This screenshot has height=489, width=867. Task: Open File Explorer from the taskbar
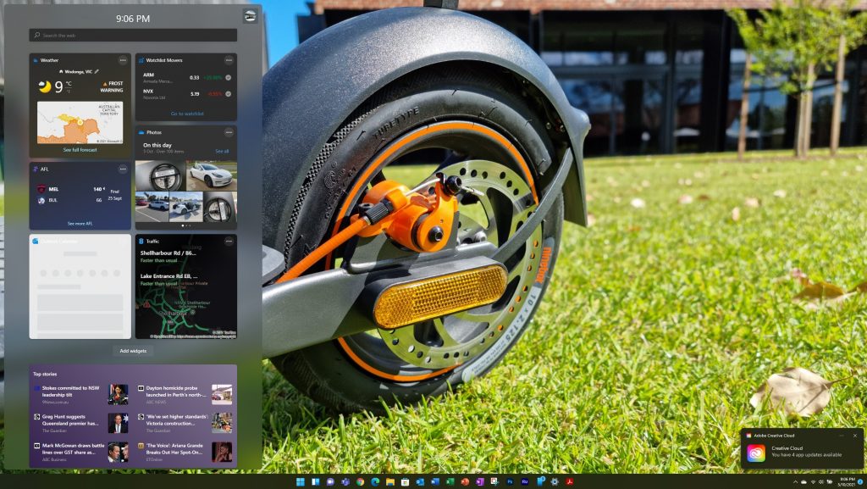click(389, 482)
